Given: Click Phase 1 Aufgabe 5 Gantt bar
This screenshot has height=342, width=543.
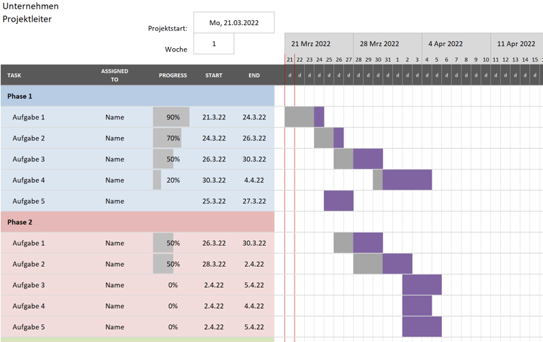Looking at the screenshot, I should (x=338, y=201).
